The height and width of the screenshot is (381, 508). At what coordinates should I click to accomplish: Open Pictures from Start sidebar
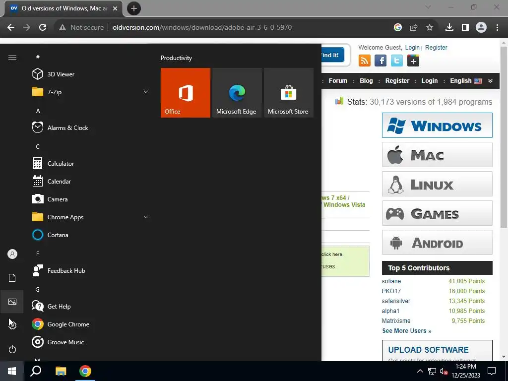pos(12,302)
